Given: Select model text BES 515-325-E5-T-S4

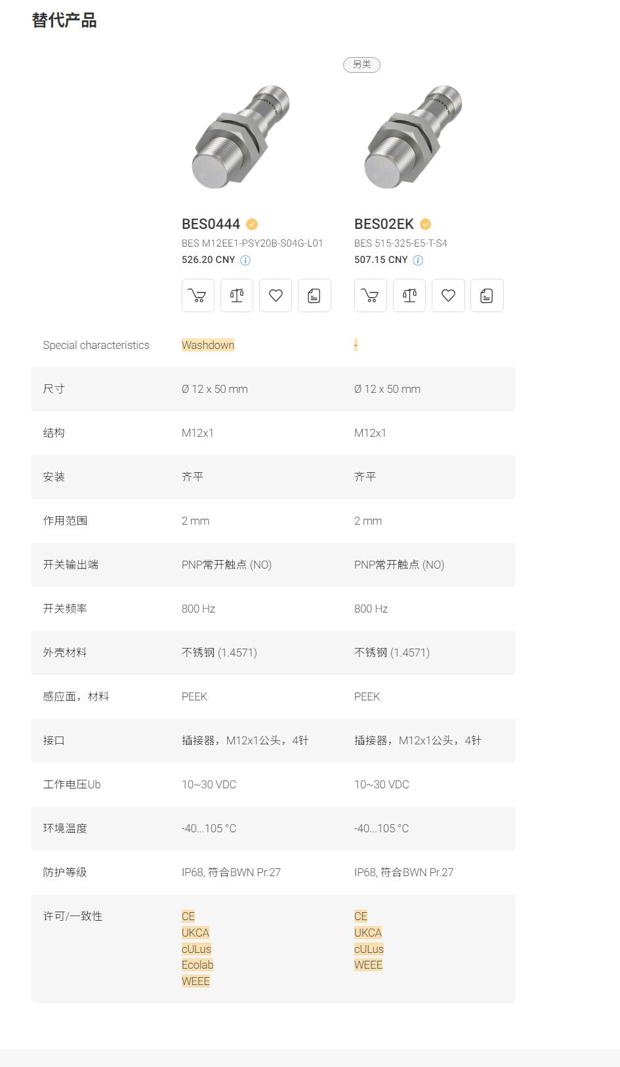Looking at the screenshot, I should pos(401,243).
